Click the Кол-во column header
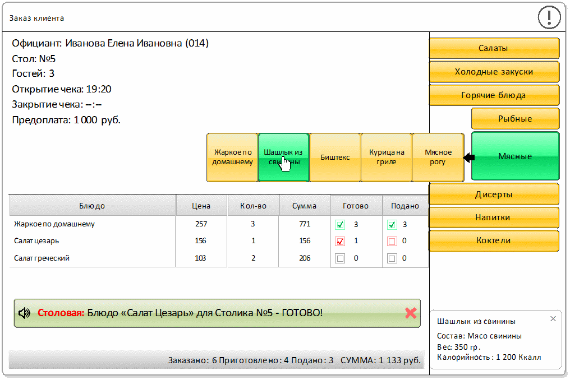 [x=254, y=206]
